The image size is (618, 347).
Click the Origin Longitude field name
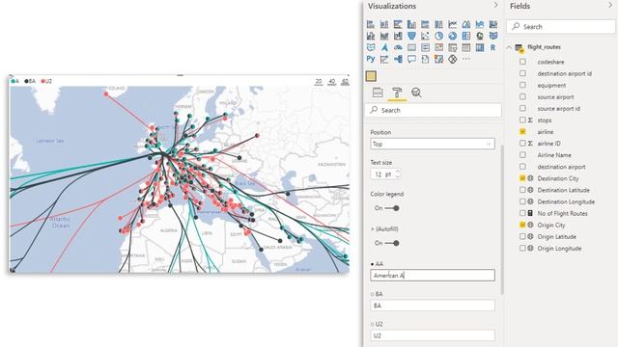pos(559,249)
